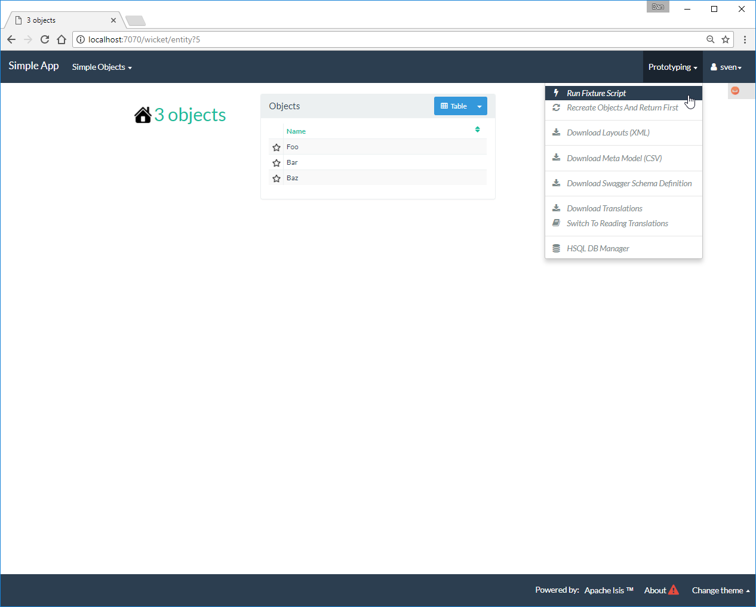
Task: Open the Apache Isis link in footer
Action: pyautogui.click(x=609, y=590)
